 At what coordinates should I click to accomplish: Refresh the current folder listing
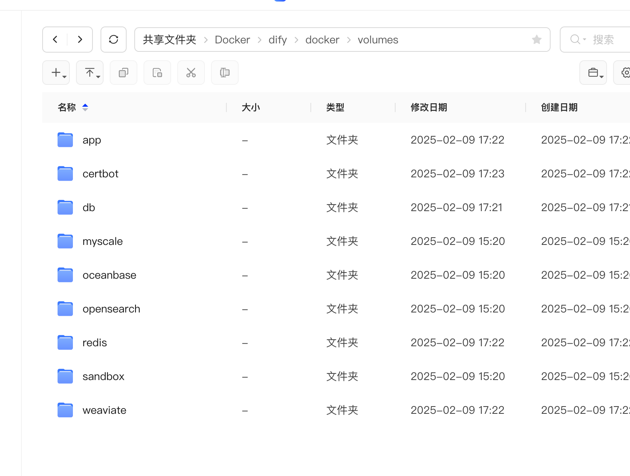(x=114, y=40)
